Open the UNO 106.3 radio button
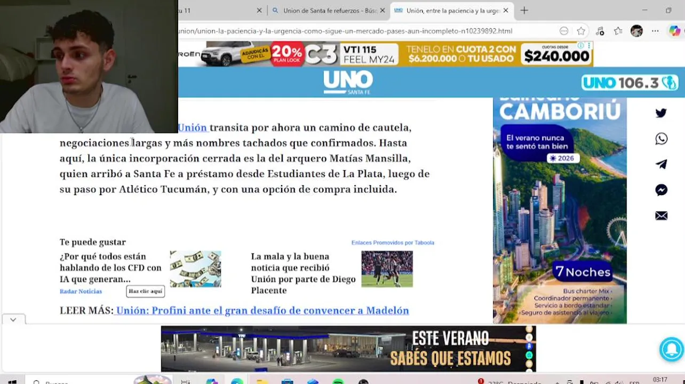This screenshot has width=685, height=384. [630, 83]
